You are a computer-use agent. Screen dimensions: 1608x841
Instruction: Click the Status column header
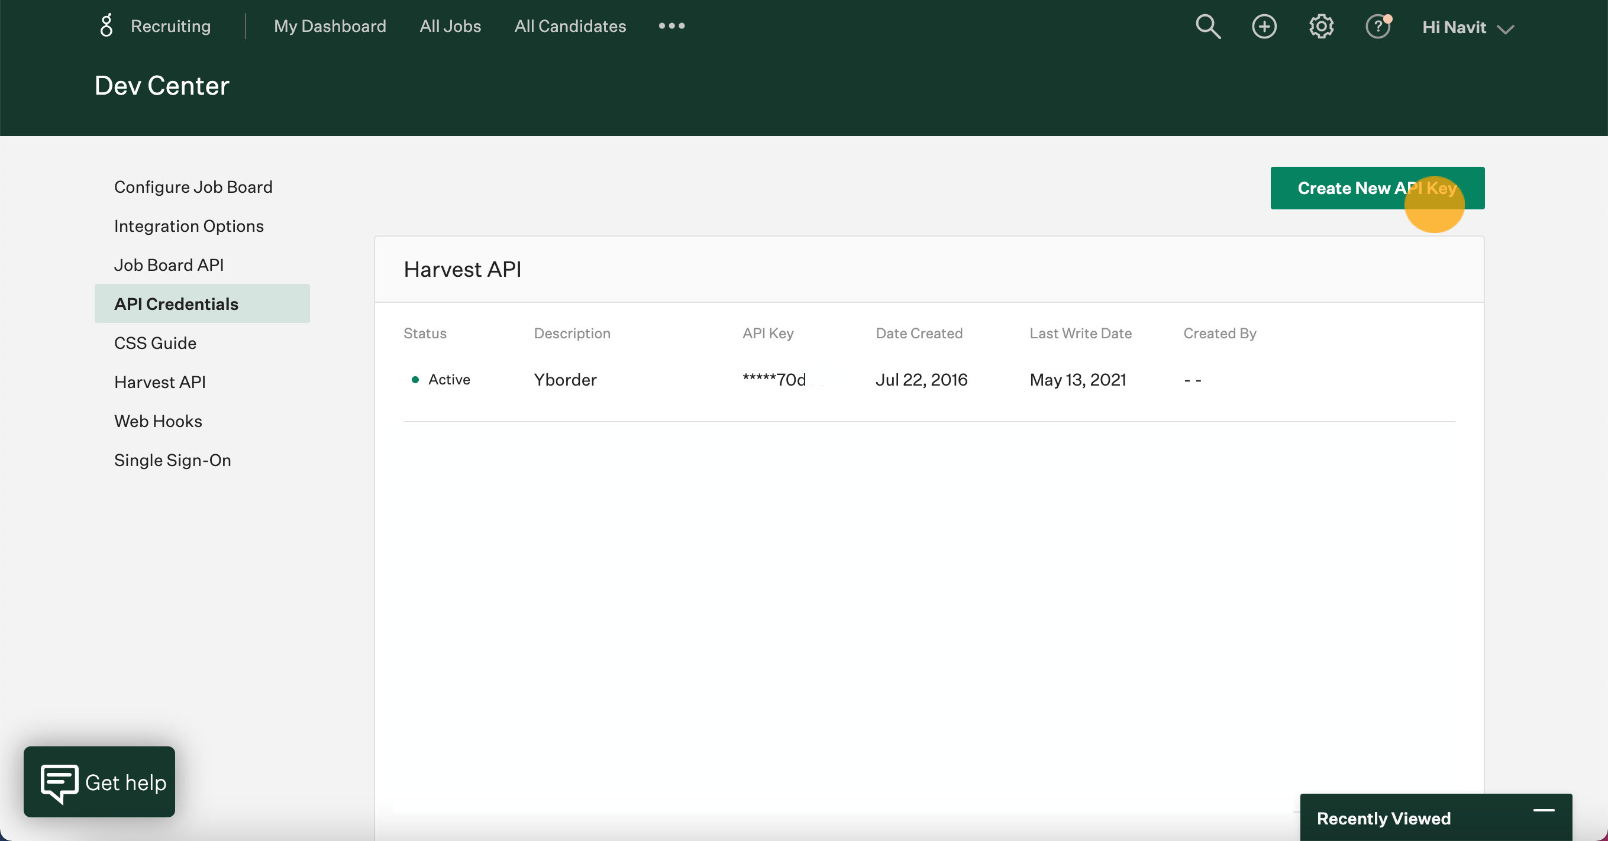[425, 333]
